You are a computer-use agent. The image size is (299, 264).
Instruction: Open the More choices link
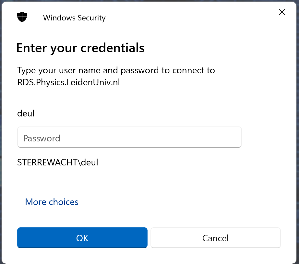52,202
